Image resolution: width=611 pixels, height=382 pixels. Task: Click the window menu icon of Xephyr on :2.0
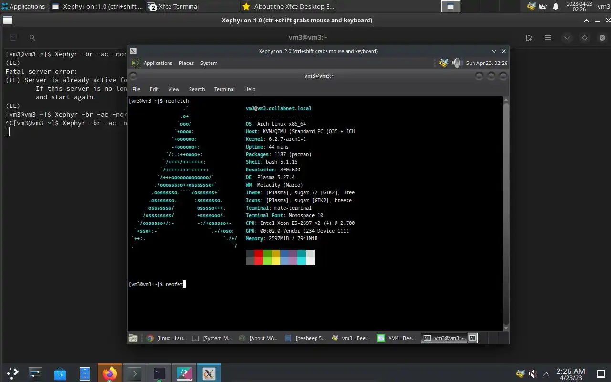tap(133, 51)
